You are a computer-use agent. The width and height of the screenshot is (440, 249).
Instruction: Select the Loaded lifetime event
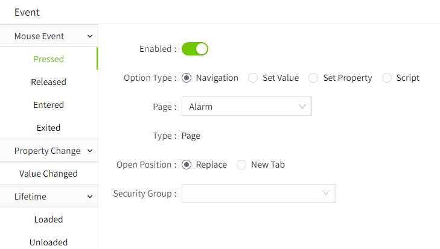pyautogui.click(x=48, y=219)
